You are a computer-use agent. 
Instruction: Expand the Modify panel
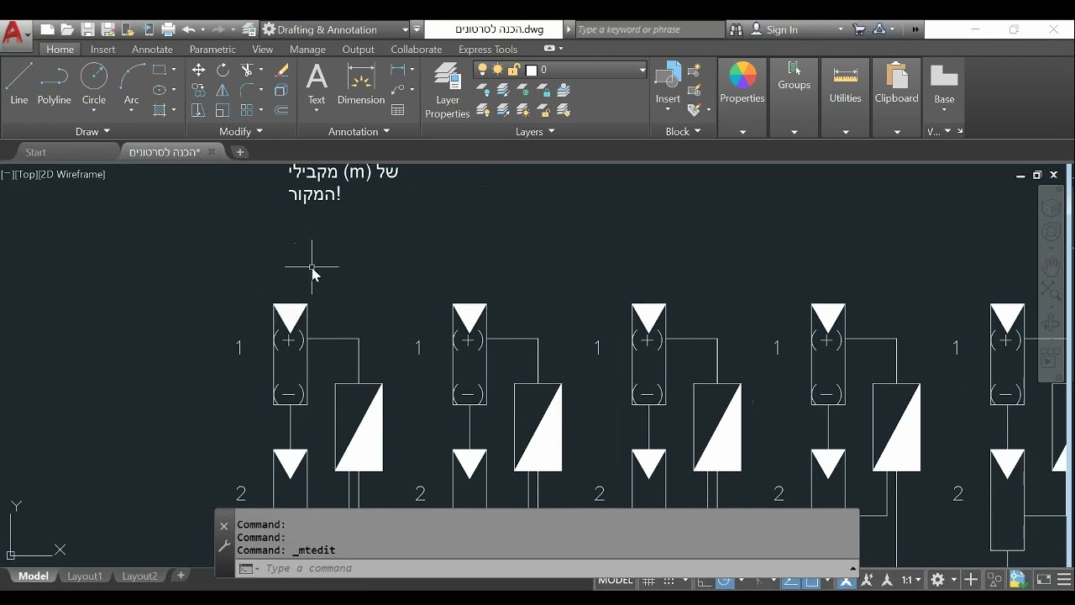pyautogui.click(x=241, y=131)
